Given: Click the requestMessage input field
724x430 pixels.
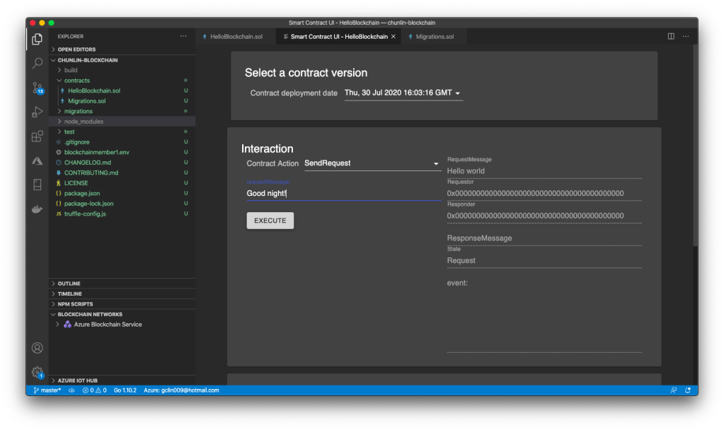Looking at the screenshot, I should pyautogui.click(x=343, y=193).
